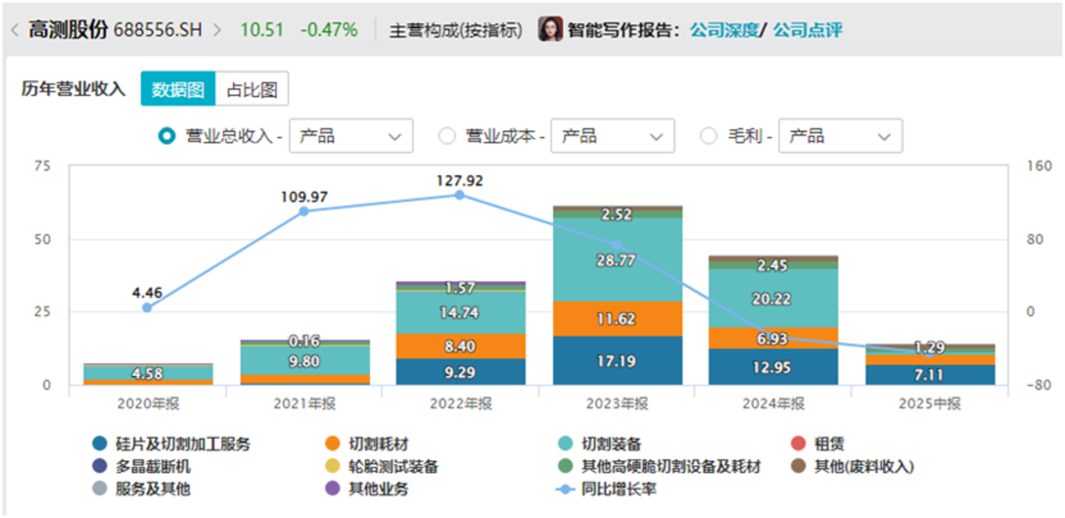Open the 公司深度 report link
This screenshot has height=518, width=1065.
[724, 30]
